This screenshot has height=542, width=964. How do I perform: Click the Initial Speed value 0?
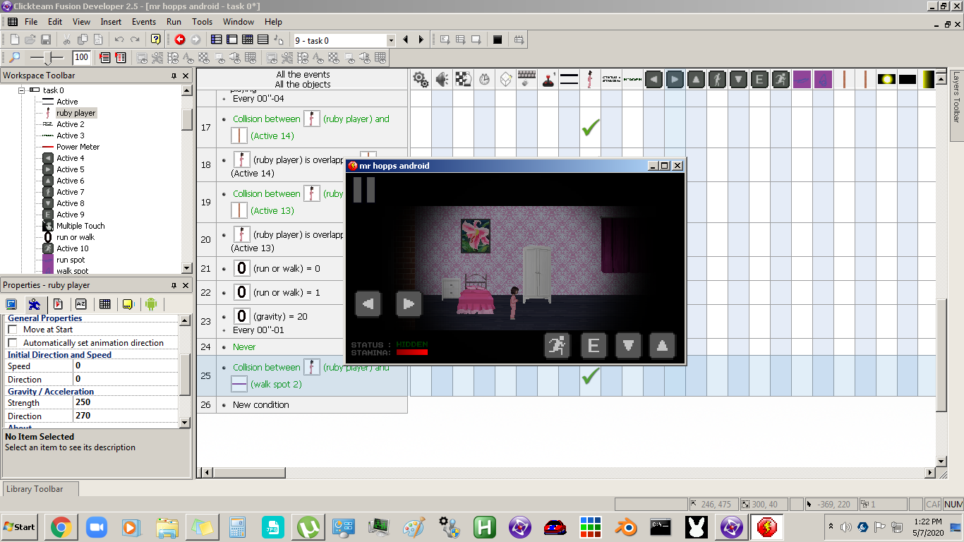pyautogui.click(x=126, y=366)
